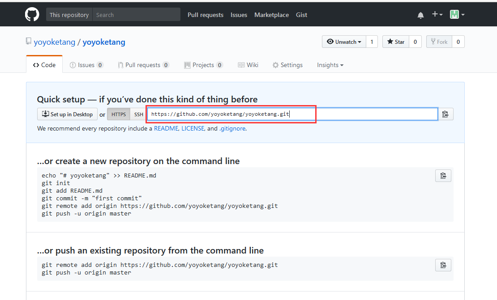Expand the plus create-new dropdown
Screen dimensions: 497x300
pos(437,14)
